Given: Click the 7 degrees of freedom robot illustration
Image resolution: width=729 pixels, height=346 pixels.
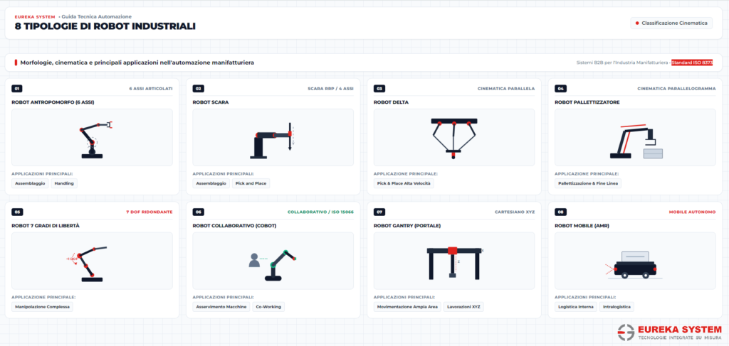Looking at the screenshot, I should click(x=87, y=264).
